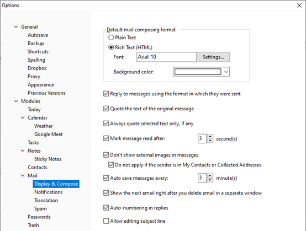Toggle Do not apply if sender in Contacts
The height and width of the screenshot is (231, 306).
pos(111,165)
